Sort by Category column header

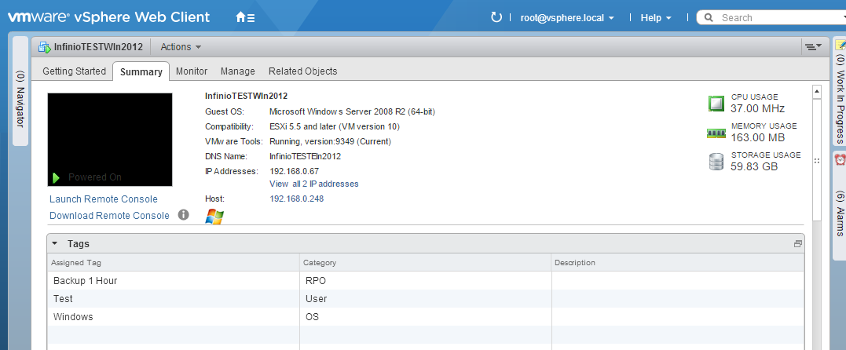pos(426,263)
